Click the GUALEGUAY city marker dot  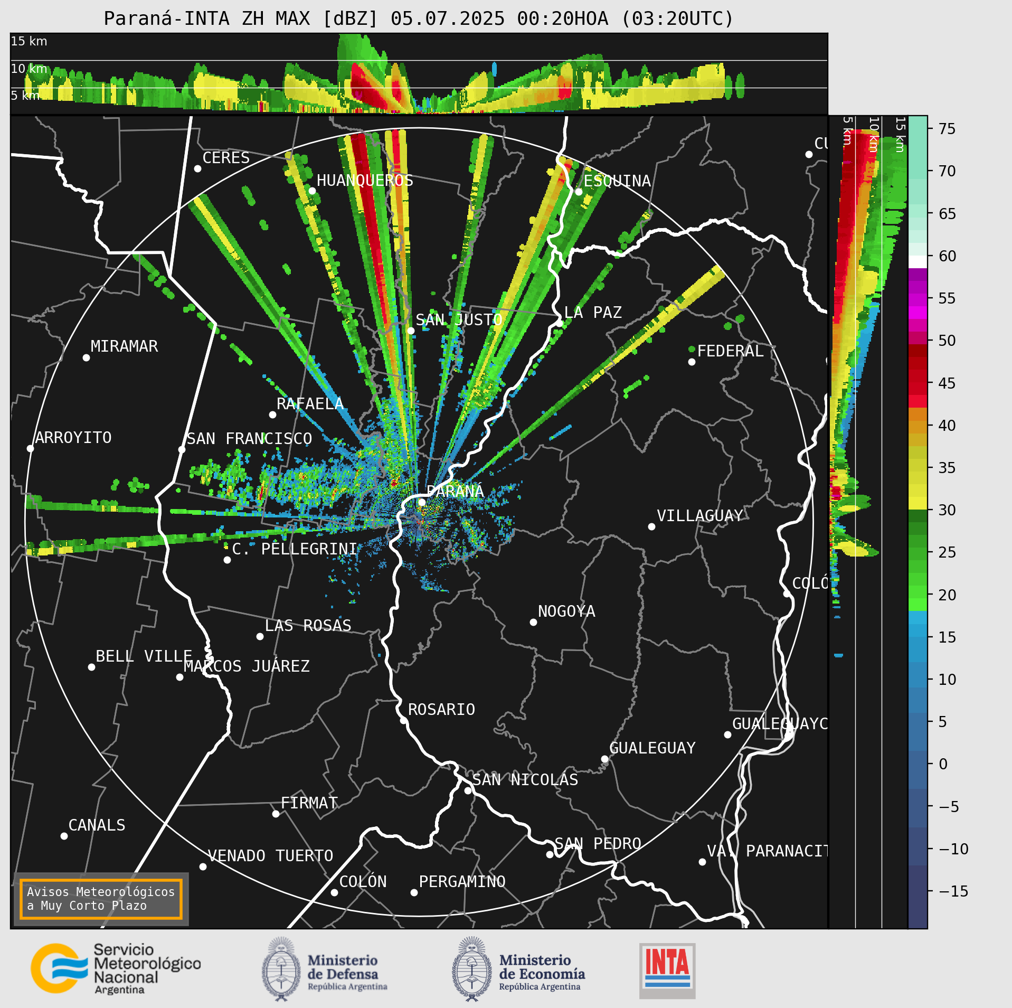pyautogui.click(x=604, y=759)
